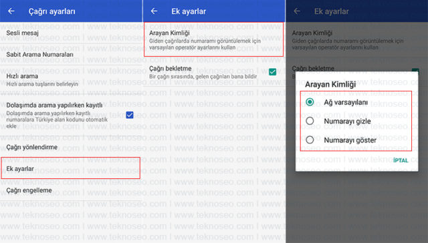This screenshot has width=428, height=243.
Task: Open Çağrı yönlendirme setting
Action: point(71,147)
